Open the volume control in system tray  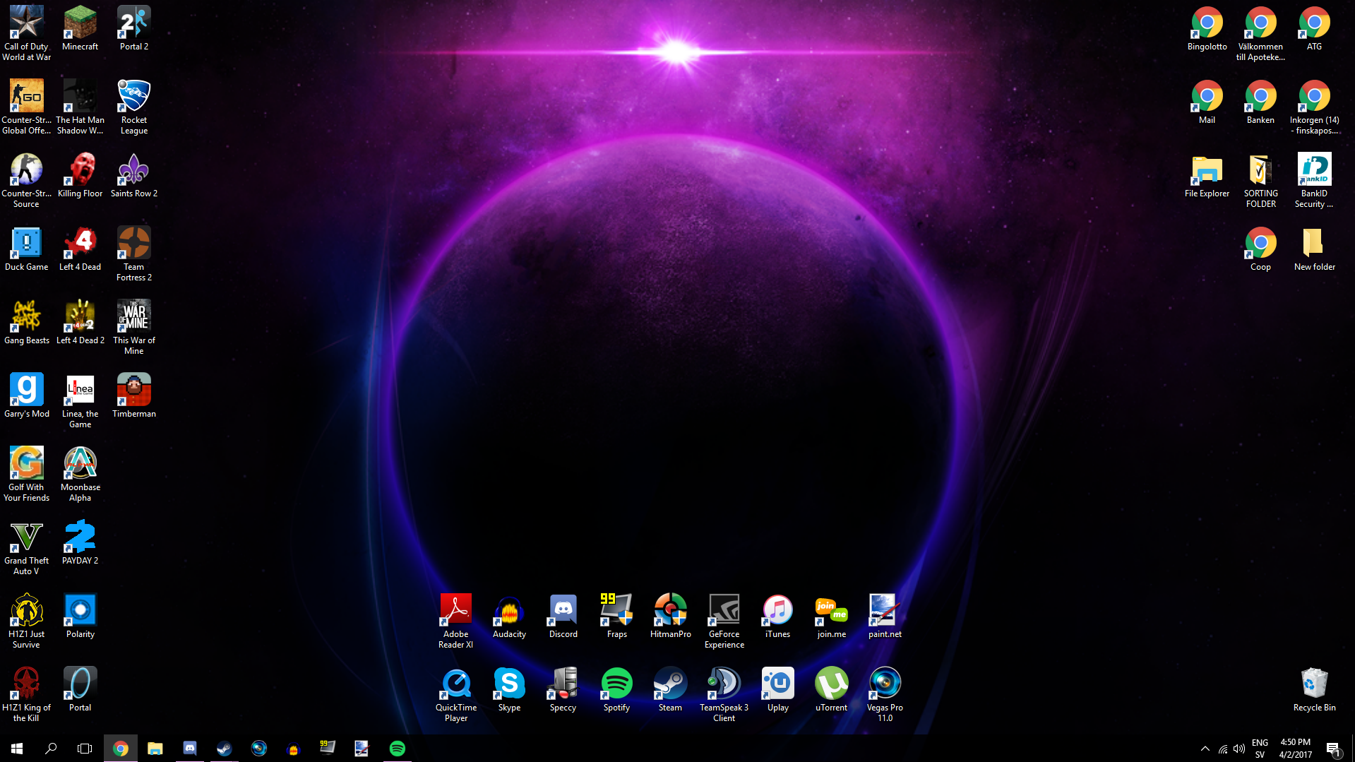coord(1239,749)
